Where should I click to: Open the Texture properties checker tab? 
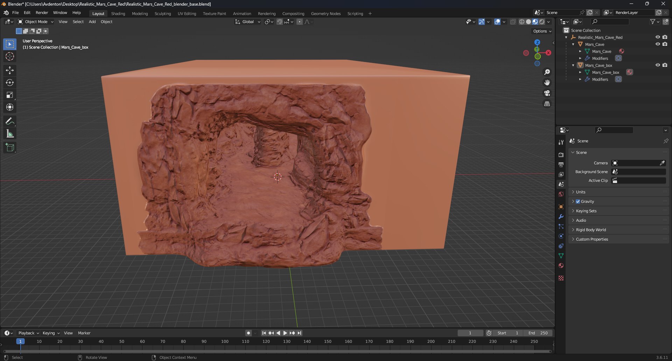click(x=561, y=278)
